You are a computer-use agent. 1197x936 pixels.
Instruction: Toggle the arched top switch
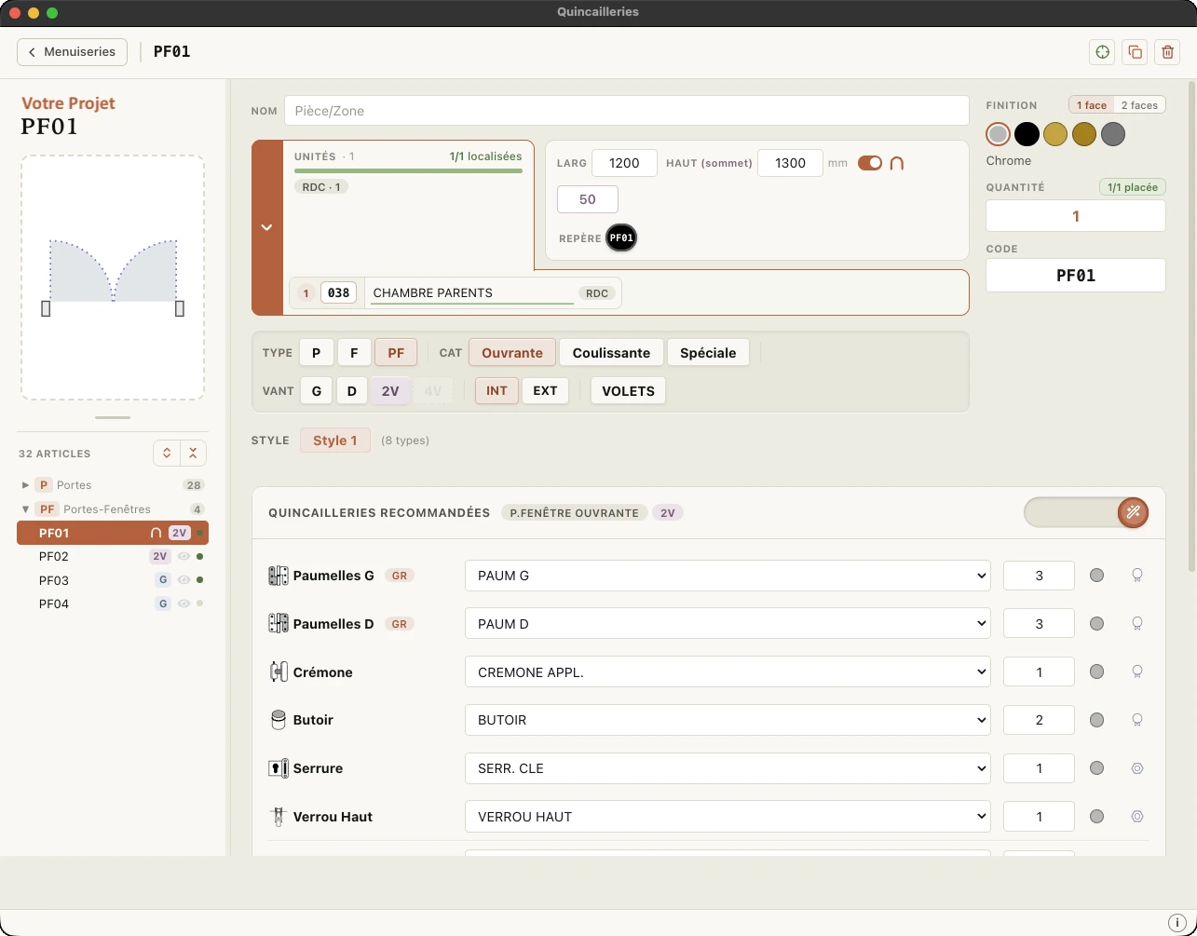[870, 163]
